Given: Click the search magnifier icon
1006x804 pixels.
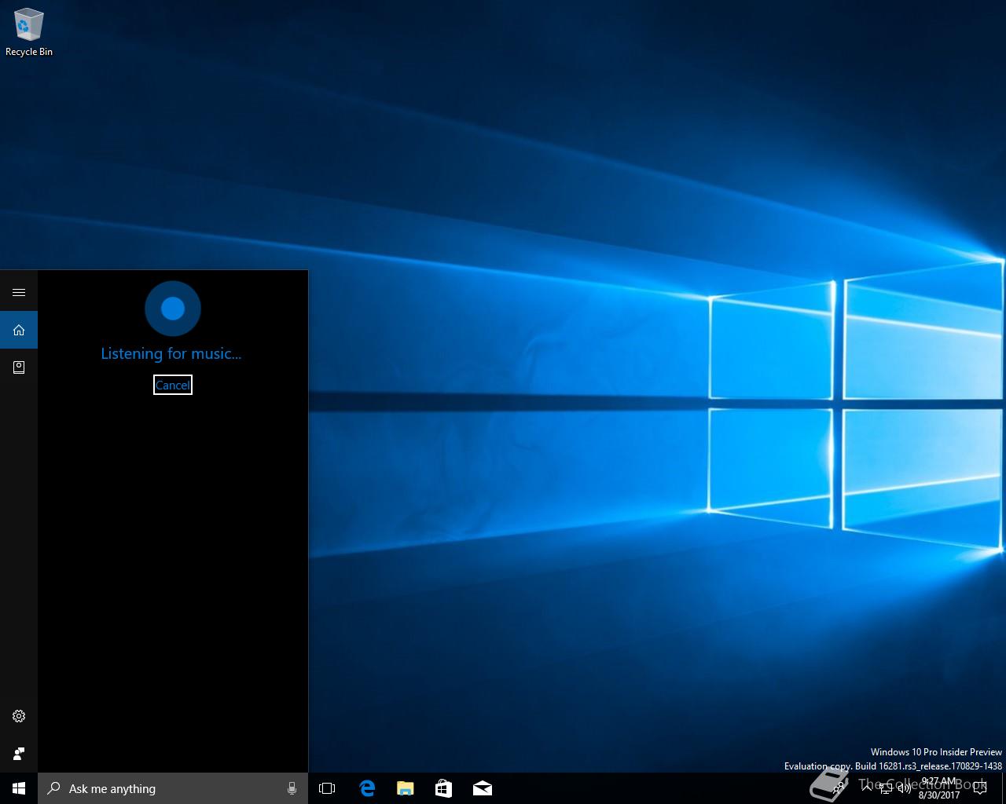Looking at the screenshot, I should click(53, 788).
